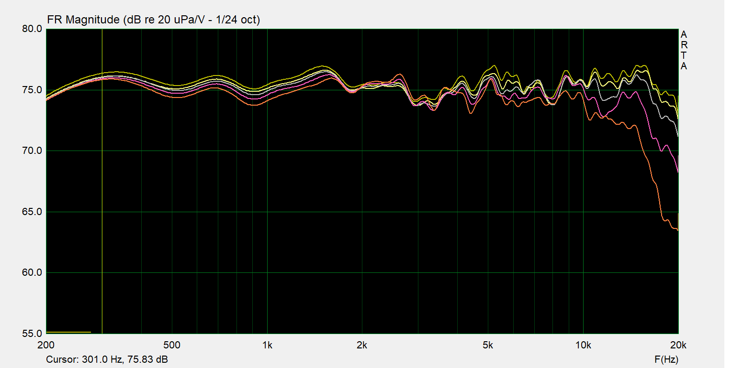Click the short yellow line at bottom-left of plot

[68, 332]
